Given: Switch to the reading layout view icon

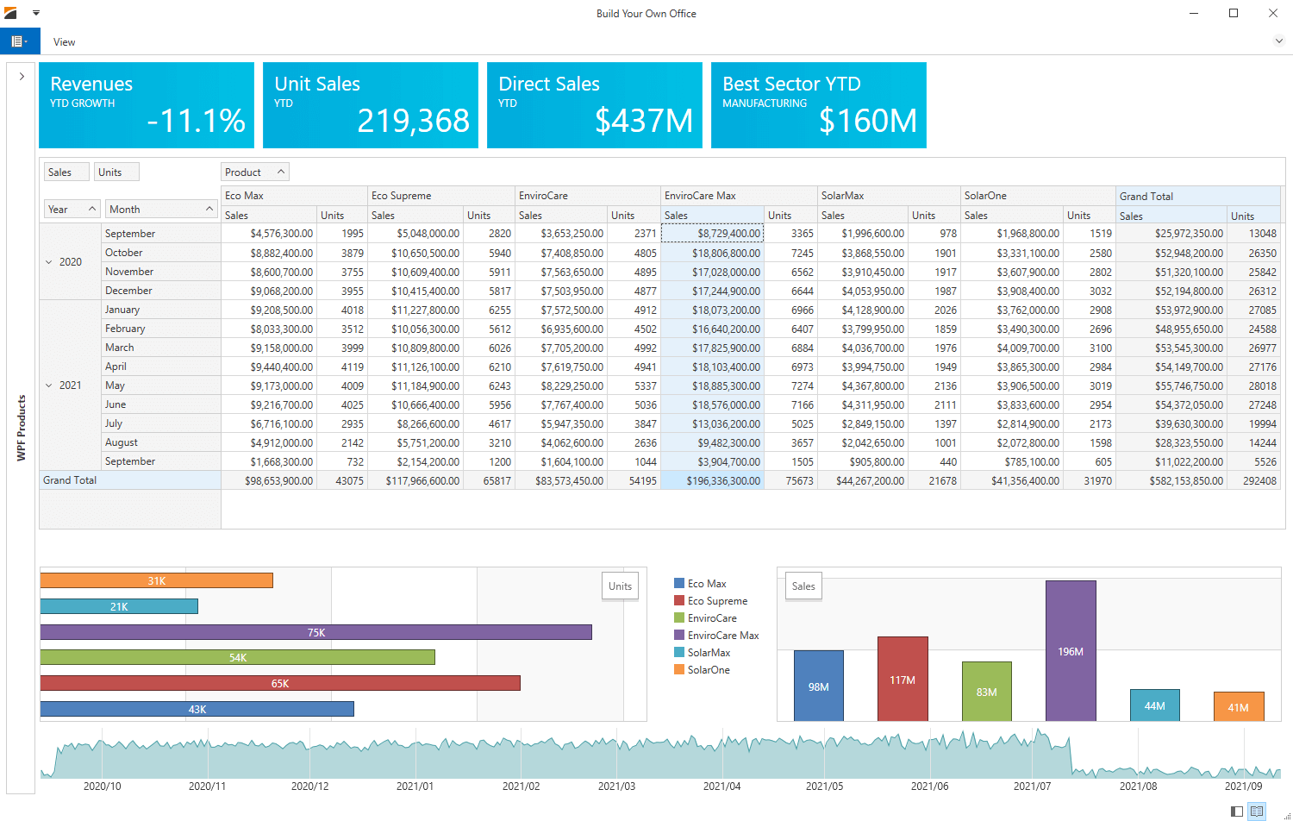Looking at the screenshot, I should tap(1257, 811).
